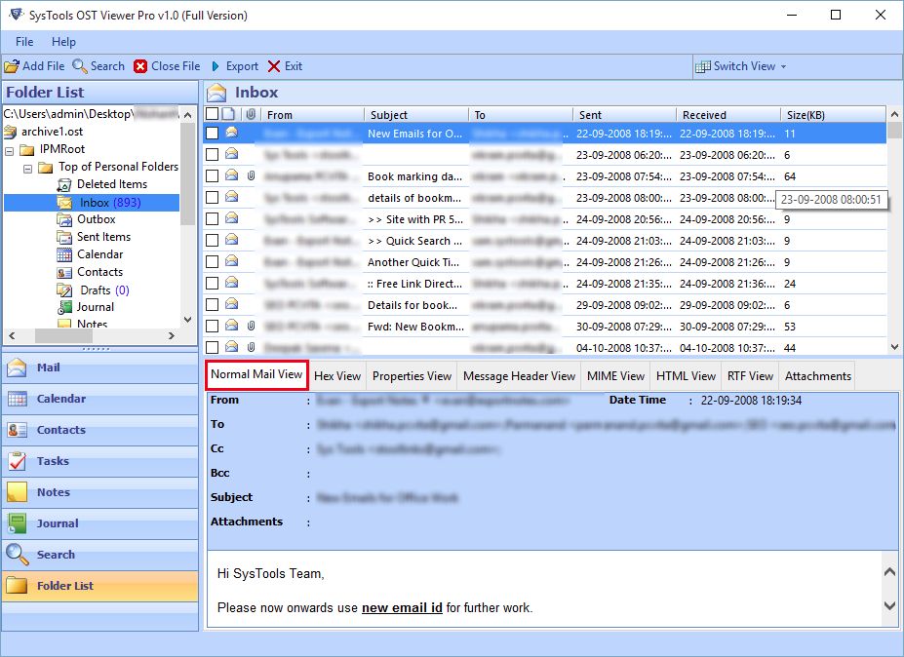
Task: Select the Drafts folder icon
Action: [x=64, y=290]
